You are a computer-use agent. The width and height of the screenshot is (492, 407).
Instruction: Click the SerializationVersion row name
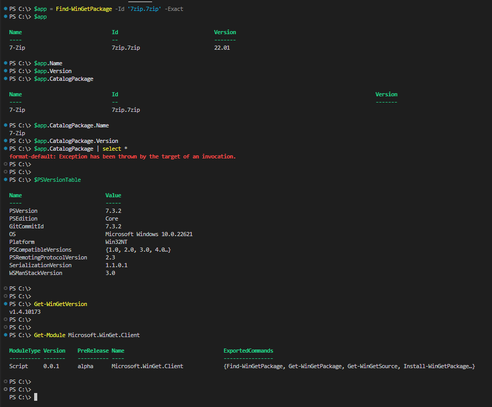point(40,265)
